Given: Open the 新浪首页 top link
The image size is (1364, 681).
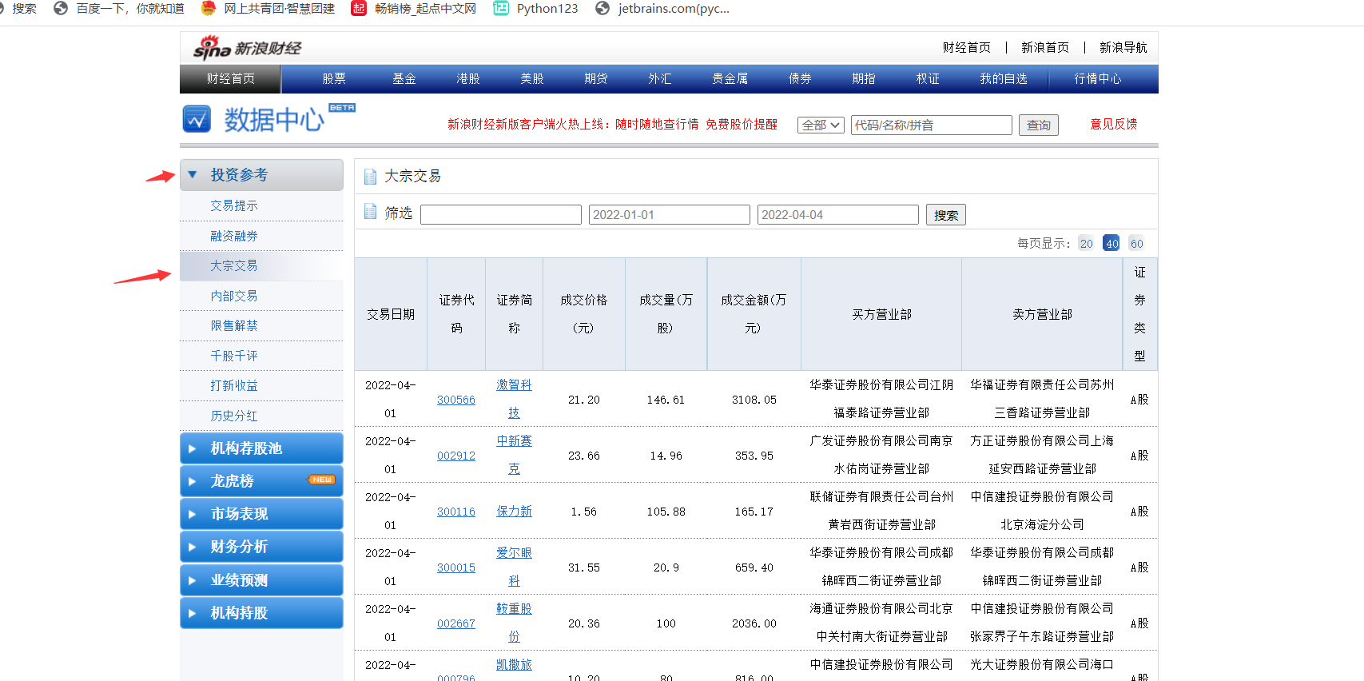Looking at the screenshot, I should pos(1045,48).
